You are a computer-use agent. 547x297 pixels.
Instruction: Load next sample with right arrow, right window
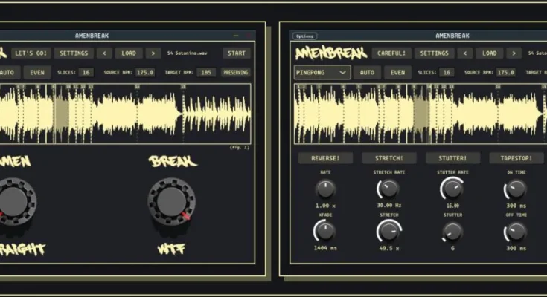pos(514,53)
